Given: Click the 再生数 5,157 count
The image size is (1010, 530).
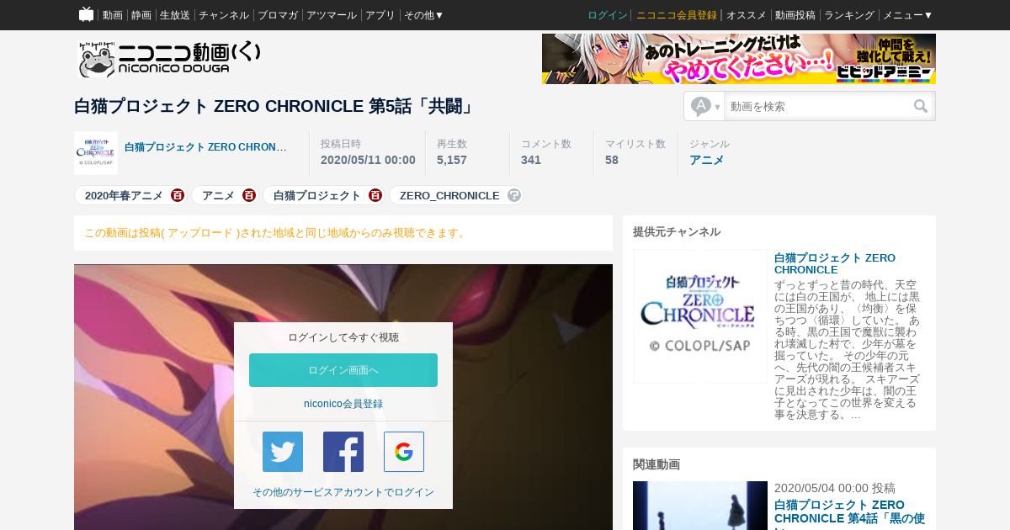Looking at the screenshot, I should pyautogui.click(x=452, y=160).
